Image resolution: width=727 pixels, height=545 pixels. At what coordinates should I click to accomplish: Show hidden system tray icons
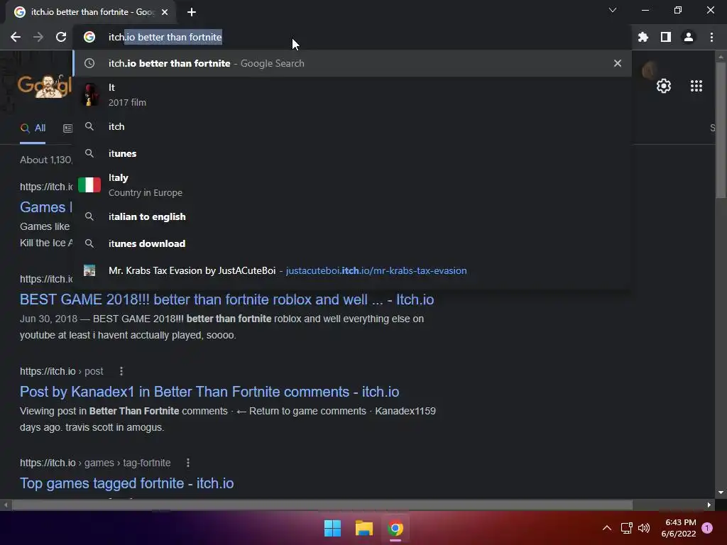(x=607, y=528)
